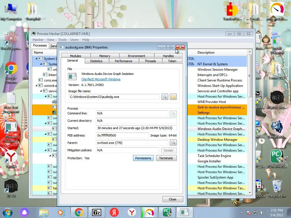This screenshot has width=291, height=218.
Task: Open 7-Zip from the taskbar
Action: point(97,212)
